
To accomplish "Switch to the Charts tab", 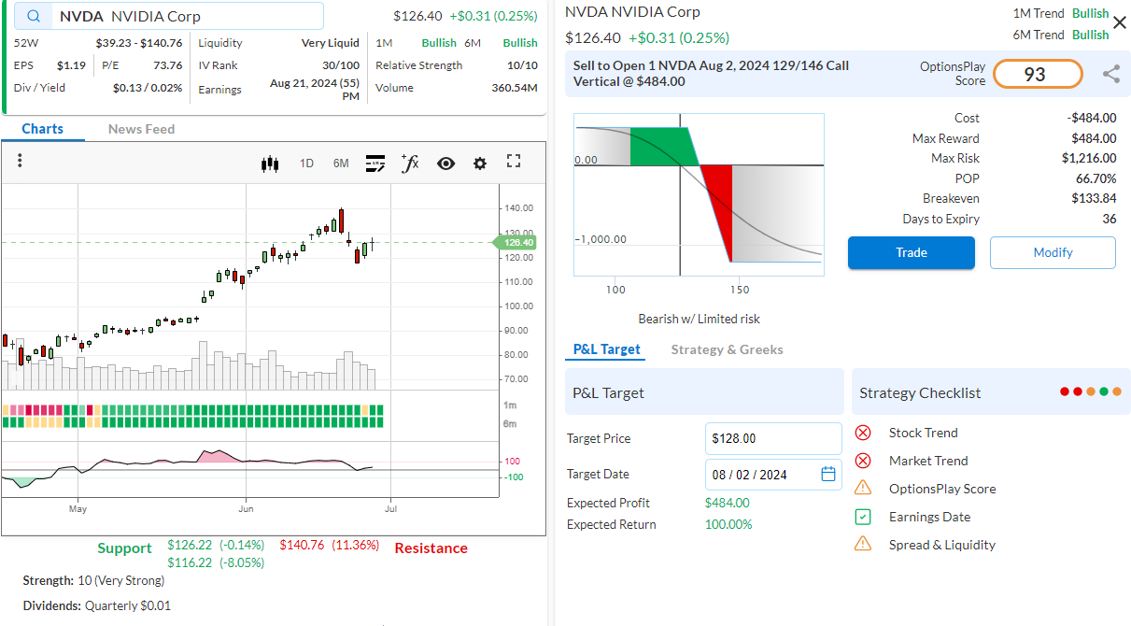I will click(x=43, y=129).
